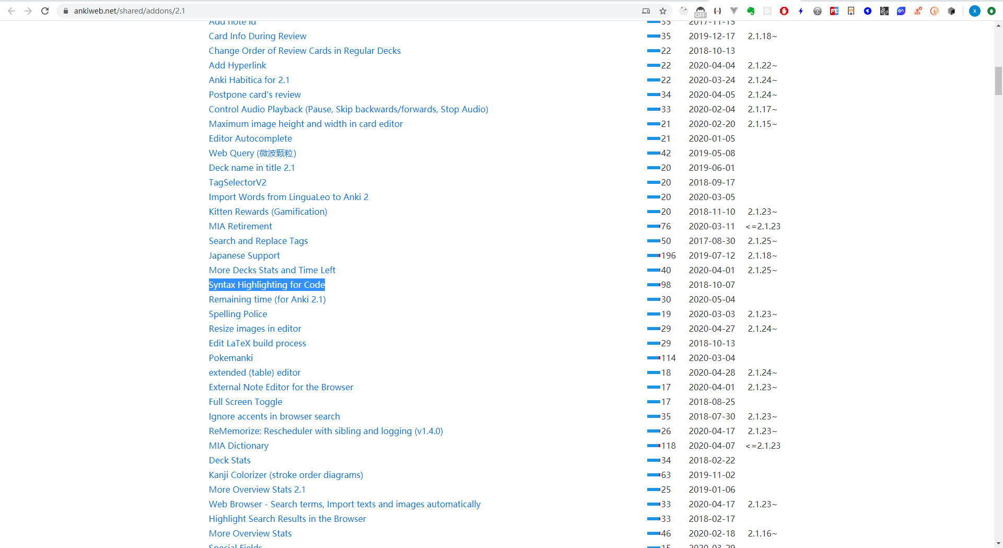Image resolution: width=1003 pixels, height=548 pixels.
Task: View site information via the lock icon
Action: (66, 11)
